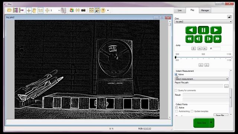Click the tile windows layout icon

click(x=91, y=10)
